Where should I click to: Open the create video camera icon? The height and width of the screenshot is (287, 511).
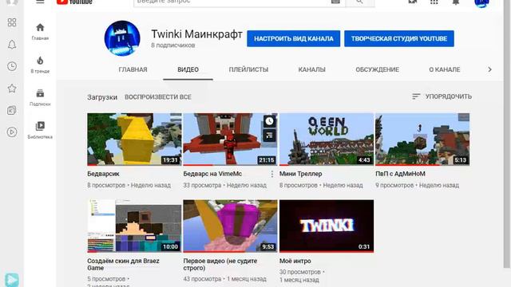[x=413, y=2]
